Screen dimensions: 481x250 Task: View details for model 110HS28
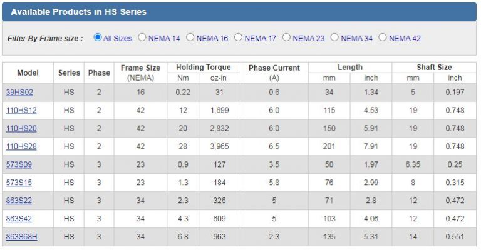point(21,147)
